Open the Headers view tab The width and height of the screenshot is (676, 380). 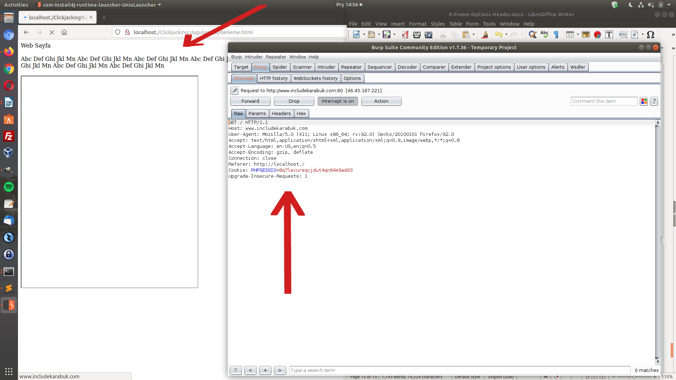point(281,114)
